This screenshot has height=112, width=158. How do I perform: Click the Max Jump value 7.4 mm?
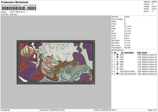(x=127, y=45)
